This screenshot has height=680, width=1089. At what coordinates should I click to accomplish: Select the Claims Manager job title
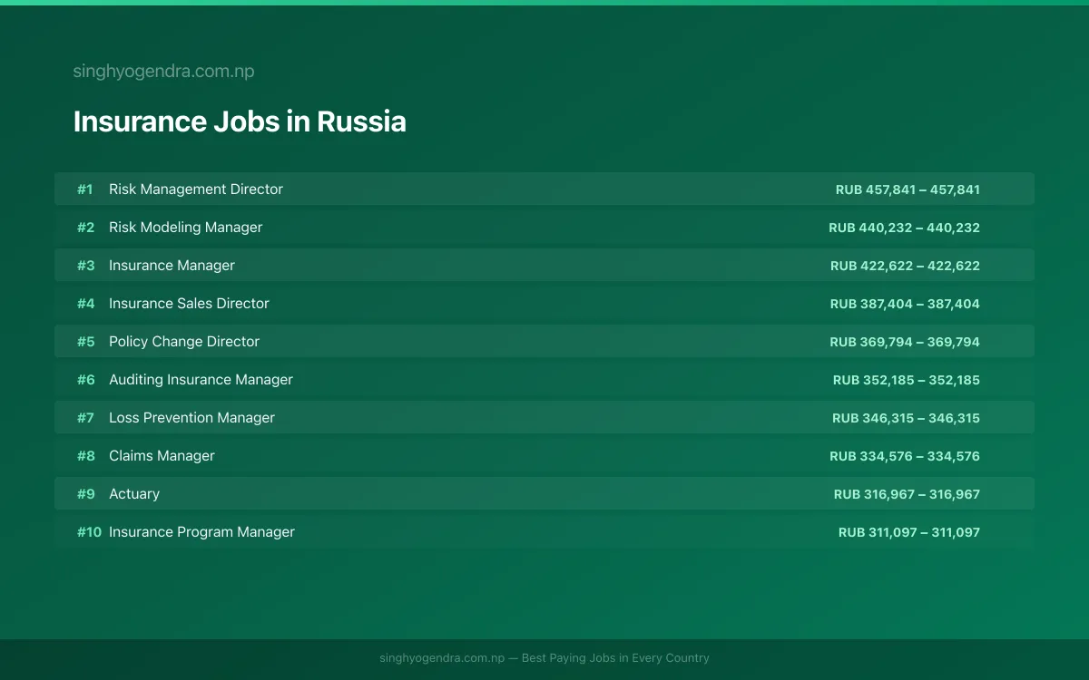[x=162, y=456]
